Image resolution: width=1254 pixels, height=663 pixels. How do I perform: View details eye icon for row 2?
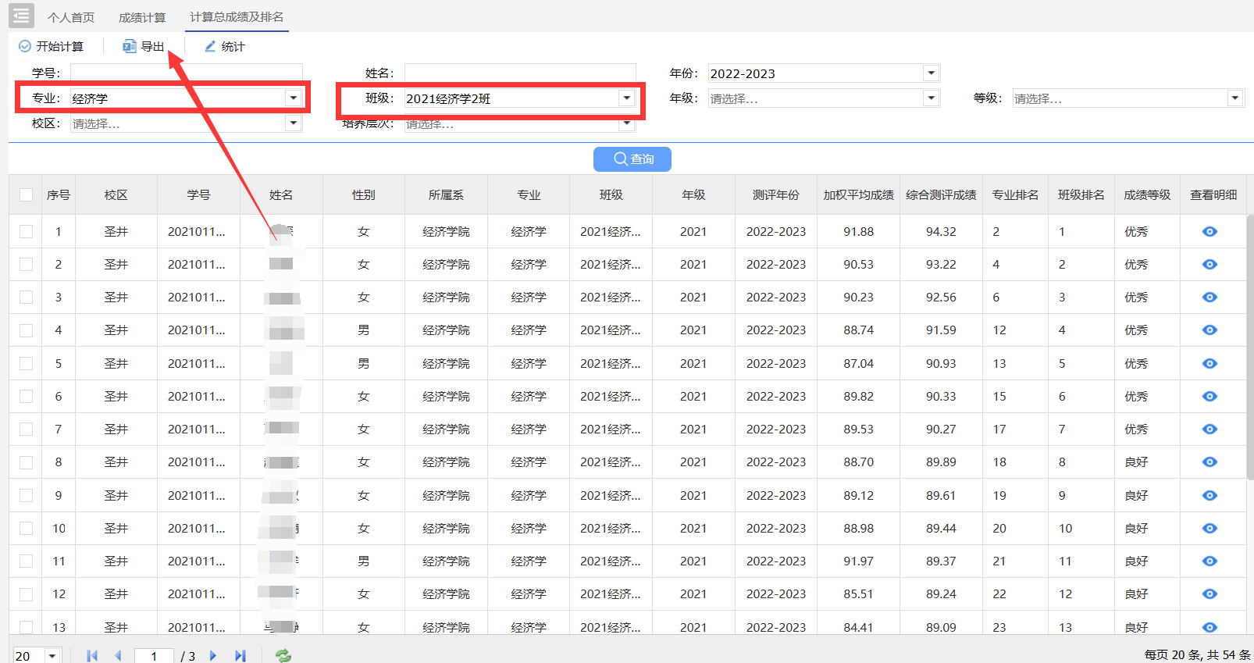1209,264
